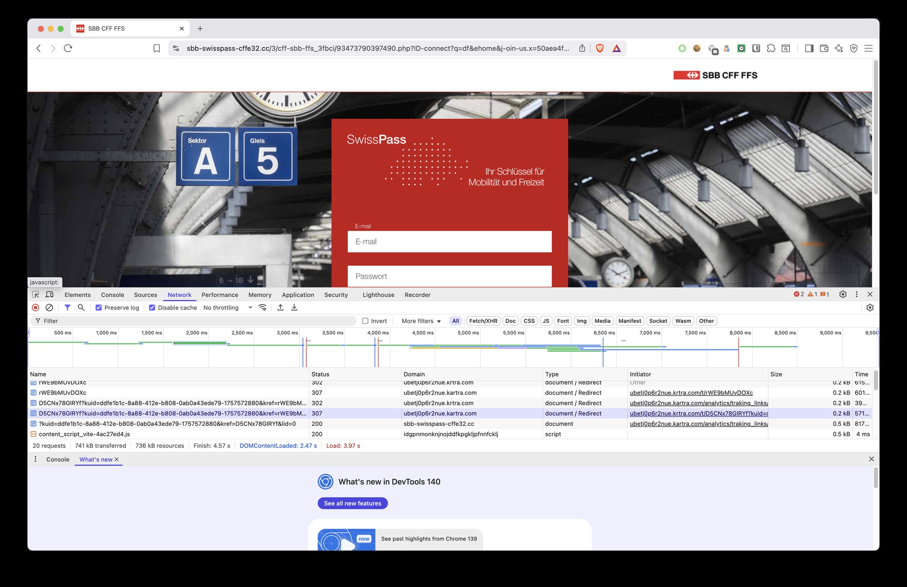Export HAR with download arrow

click(x=294, y=308)
